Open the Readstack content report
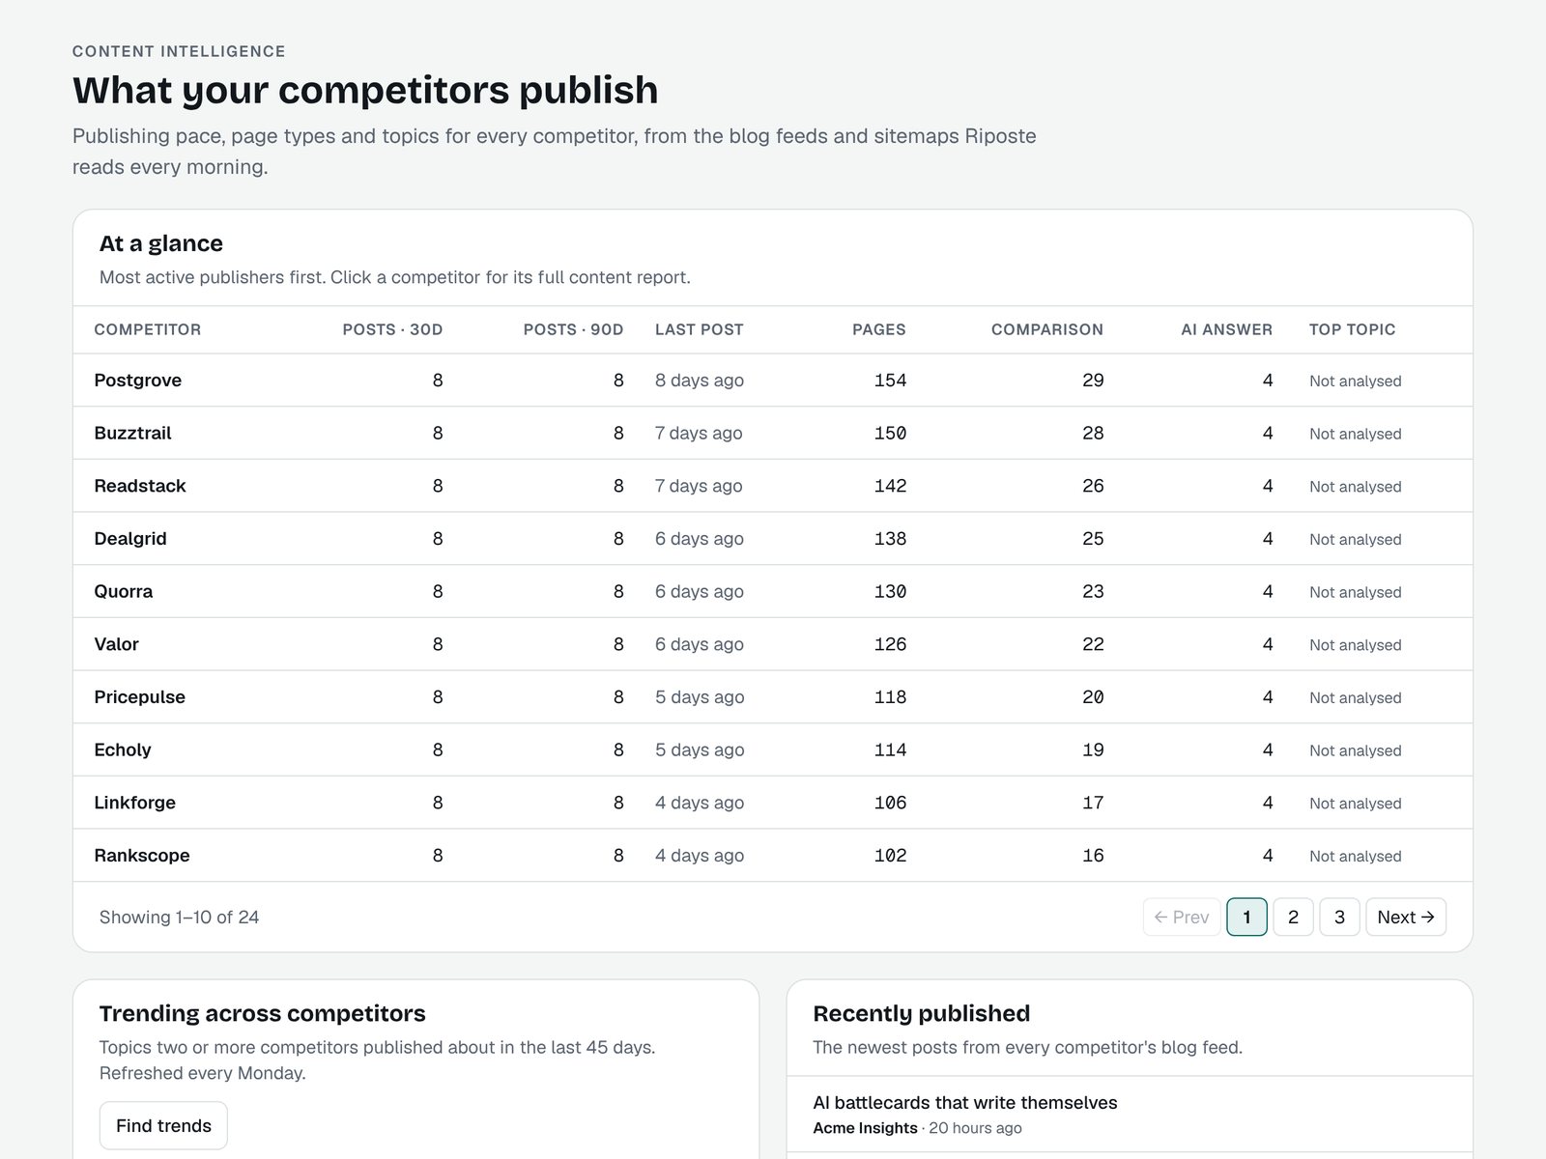This screenshot has width=1546, height=1159. tap(140, 486)
